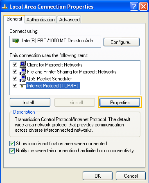Click the Install... button
The height and width of the screenshot is (183, 149).
pyautogui.click(x=30, y=103)
